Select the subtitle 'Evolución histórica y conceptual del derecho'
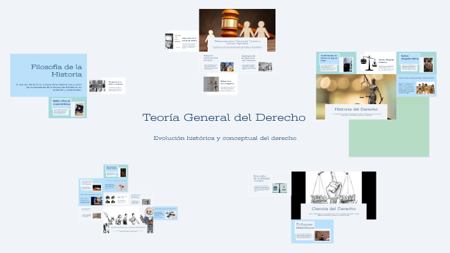The width and height of the screenshot is (450, 253). coord(225,138)
